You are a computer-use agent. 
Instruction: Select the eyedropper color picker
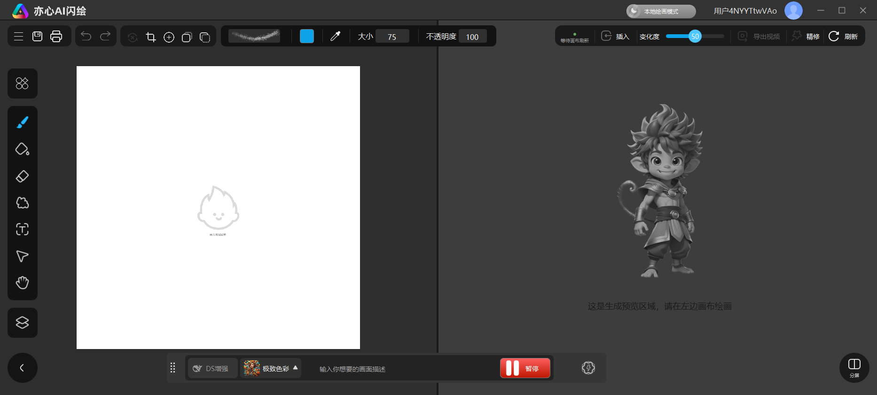point(335,36)
